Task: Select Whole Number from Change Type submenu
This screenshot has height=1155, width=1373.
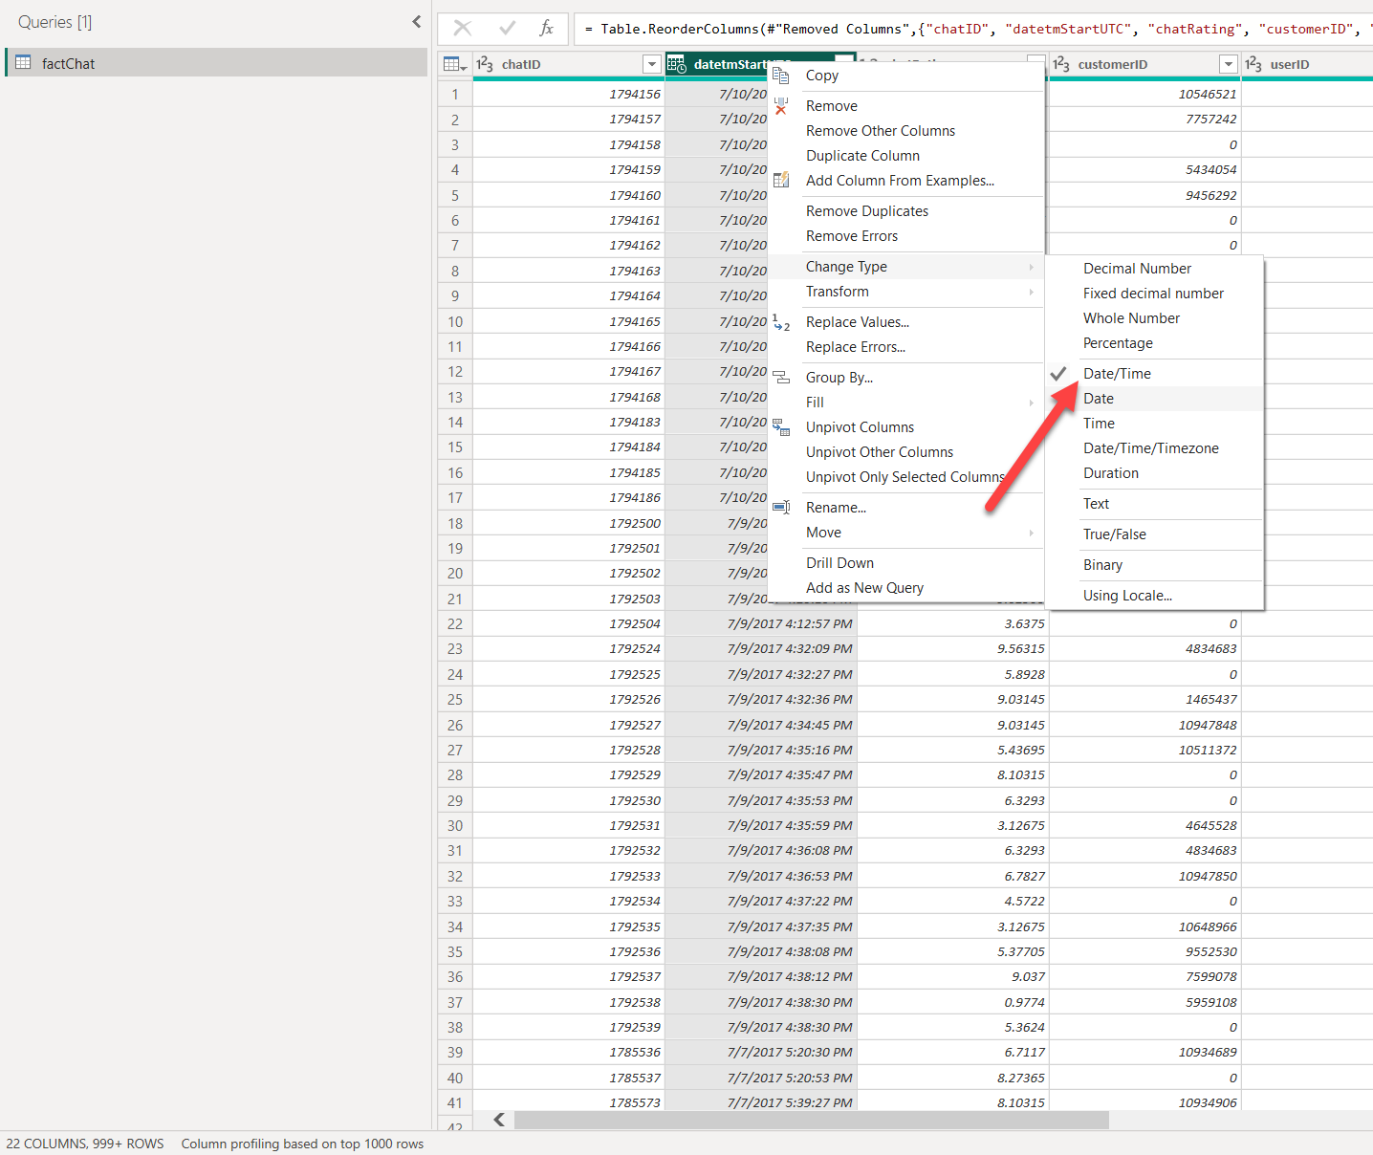Action: [1131, 317]
